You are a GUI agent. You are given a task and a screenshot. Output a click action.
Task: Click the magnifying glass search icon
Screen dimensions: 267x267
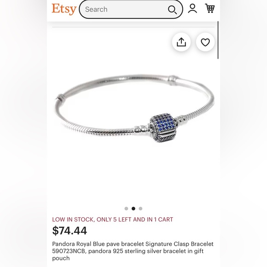(x=172, y=10)
